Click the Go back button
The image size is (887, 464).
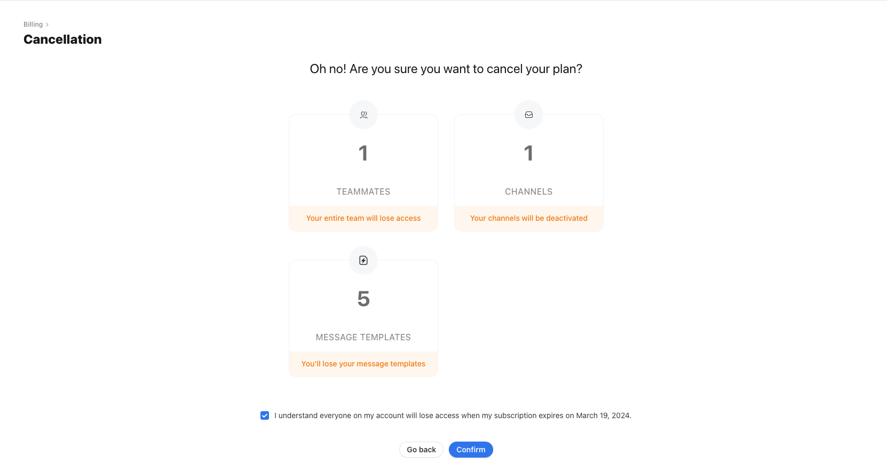click(x=421, y=450)
